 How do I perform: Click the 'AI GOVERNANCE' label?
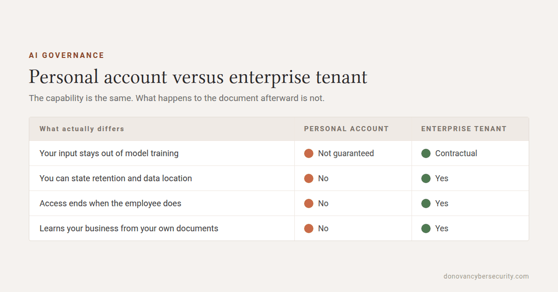[66, 56]
